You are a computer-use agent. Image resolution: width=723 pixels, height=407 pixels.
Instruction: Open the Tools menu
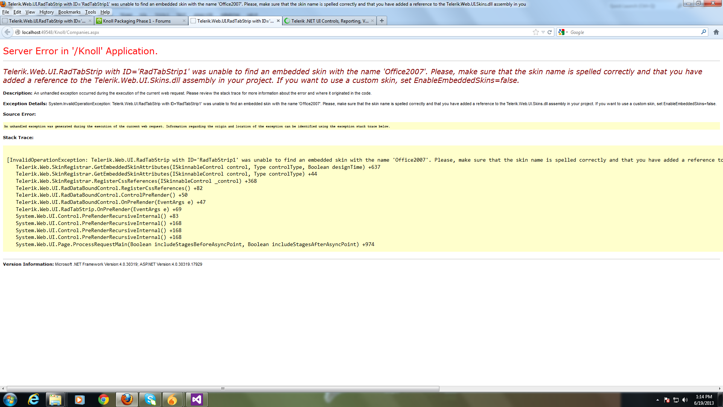(90, 12)
